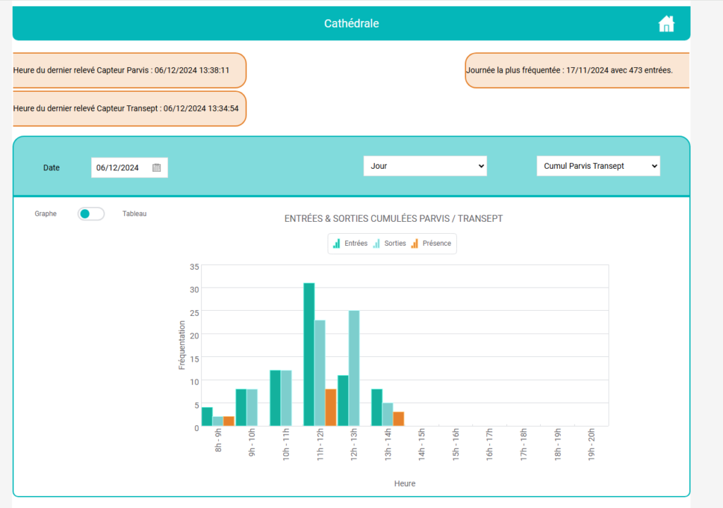
Task: Open the calendar picker icon
Action: pos(157,167)
